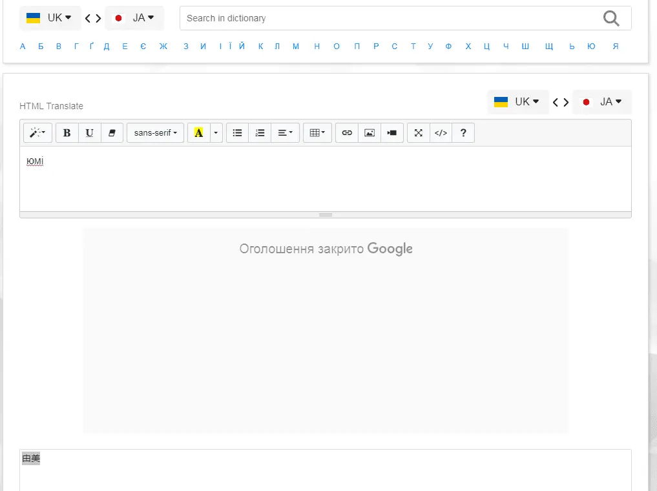Open the magic wand style dropdown

point(37,133)
